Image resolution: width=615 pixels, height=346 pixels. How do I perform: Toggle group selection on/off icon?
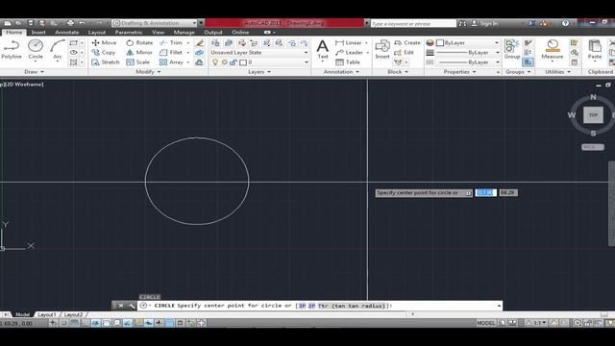click(x=528, y=62)
